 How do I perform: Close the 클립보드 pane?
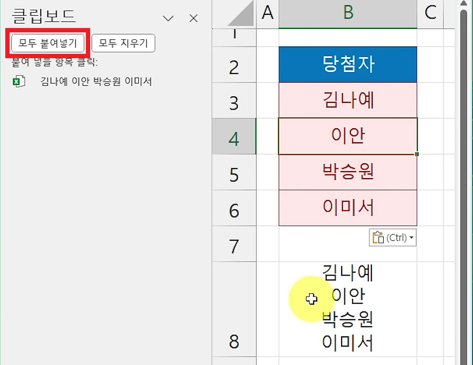click(x=194, y=18)
